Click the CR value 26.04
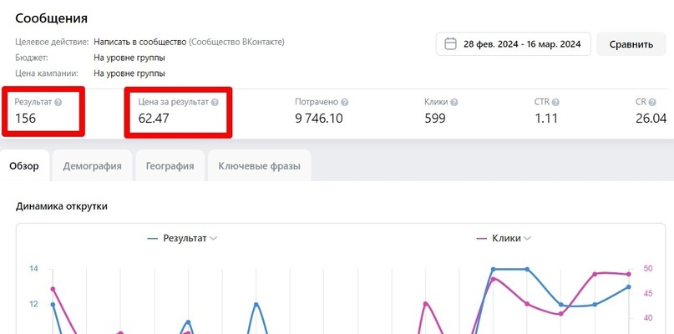 (x=651, y=119)
